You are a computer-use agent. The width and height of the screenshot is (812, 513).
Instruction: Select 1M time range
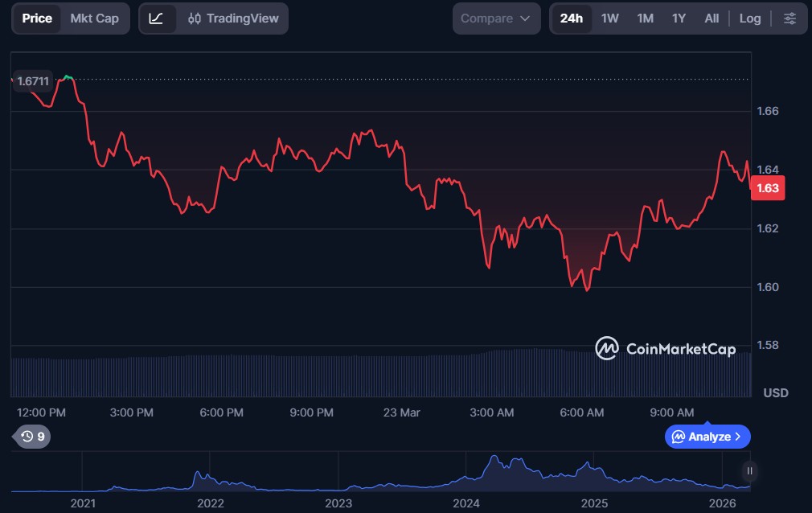click(645, 18)
